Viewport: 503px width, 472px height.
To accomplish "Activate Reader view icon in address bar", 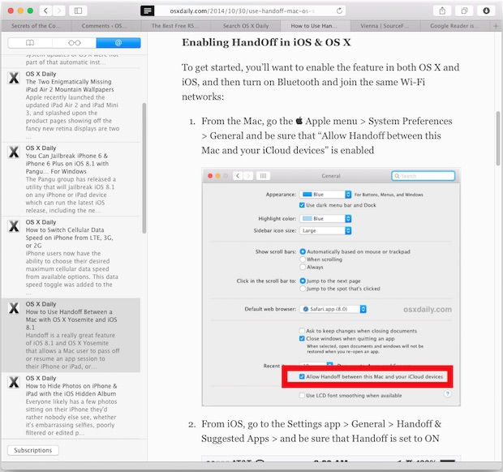I will (147, 11).
